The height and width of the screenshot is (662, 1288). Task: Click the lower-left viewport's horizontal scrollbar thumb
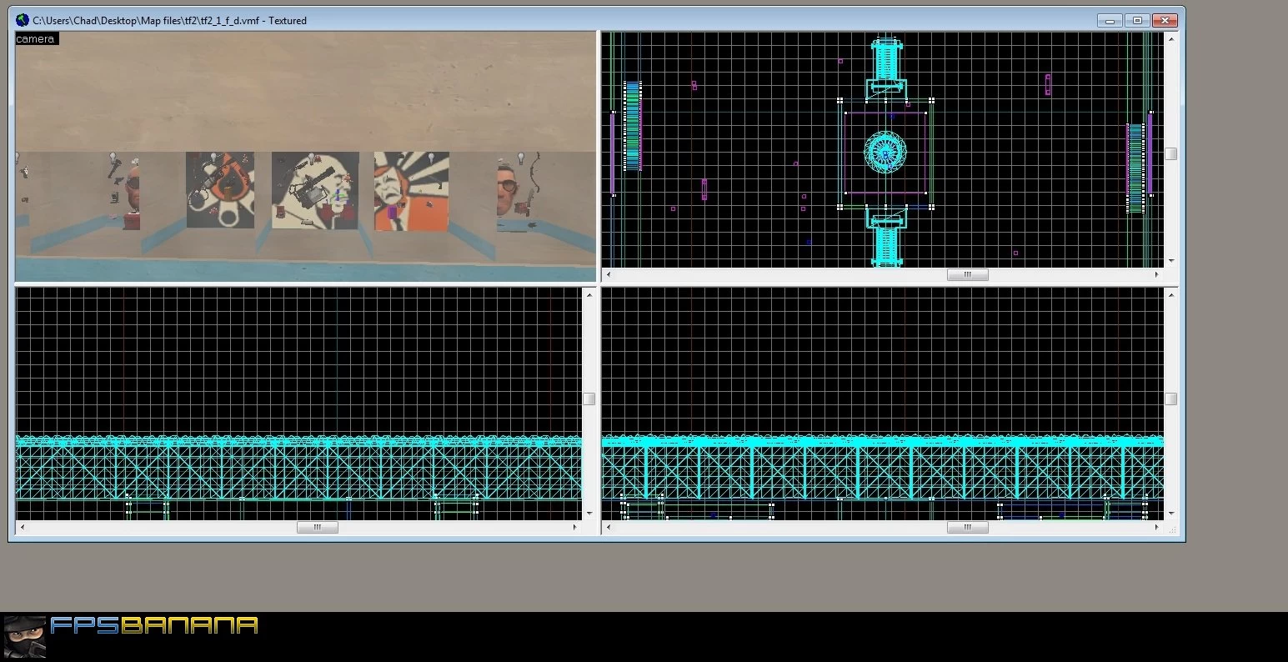(318, 527)
